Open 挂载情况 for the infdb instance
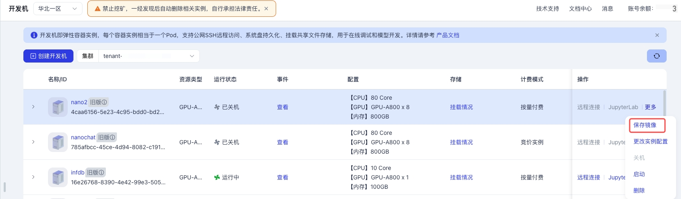 (x=461, y=177)
